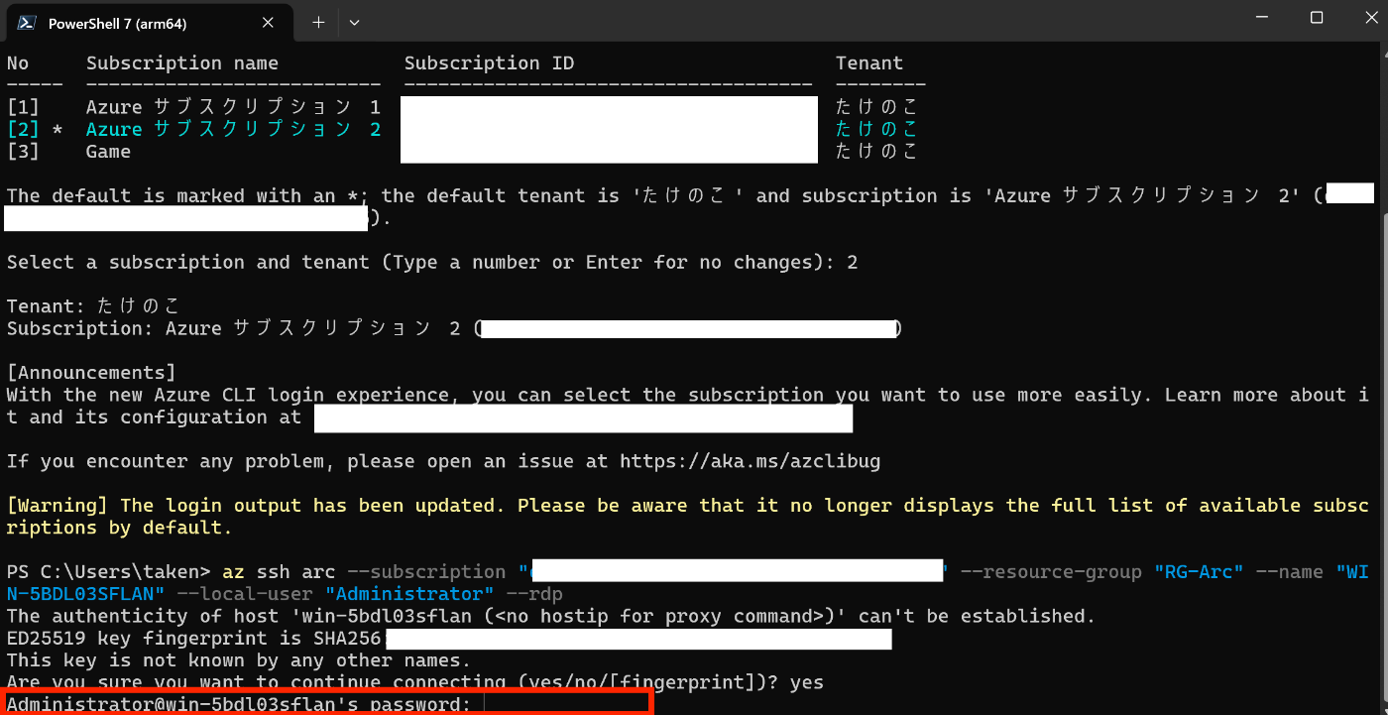Click the 'Azure サブスクリプション 1' row name

click(x=233, y=107)
